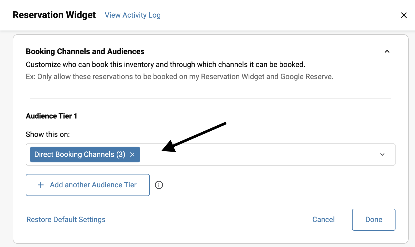This screenshot has width=415, height=247.
Task: Click the plus icon for adding tier
Action: pyautogui.click(x=41, y=185)
